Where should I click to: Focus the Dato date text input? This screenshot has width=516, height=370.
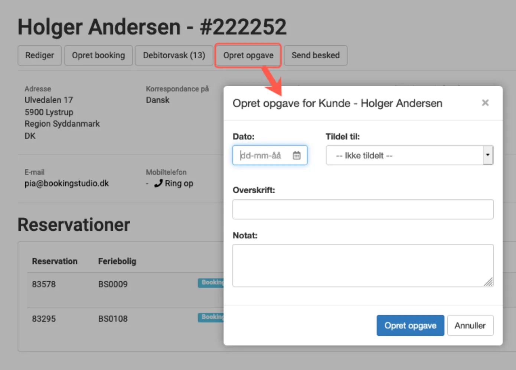point(262,155)
